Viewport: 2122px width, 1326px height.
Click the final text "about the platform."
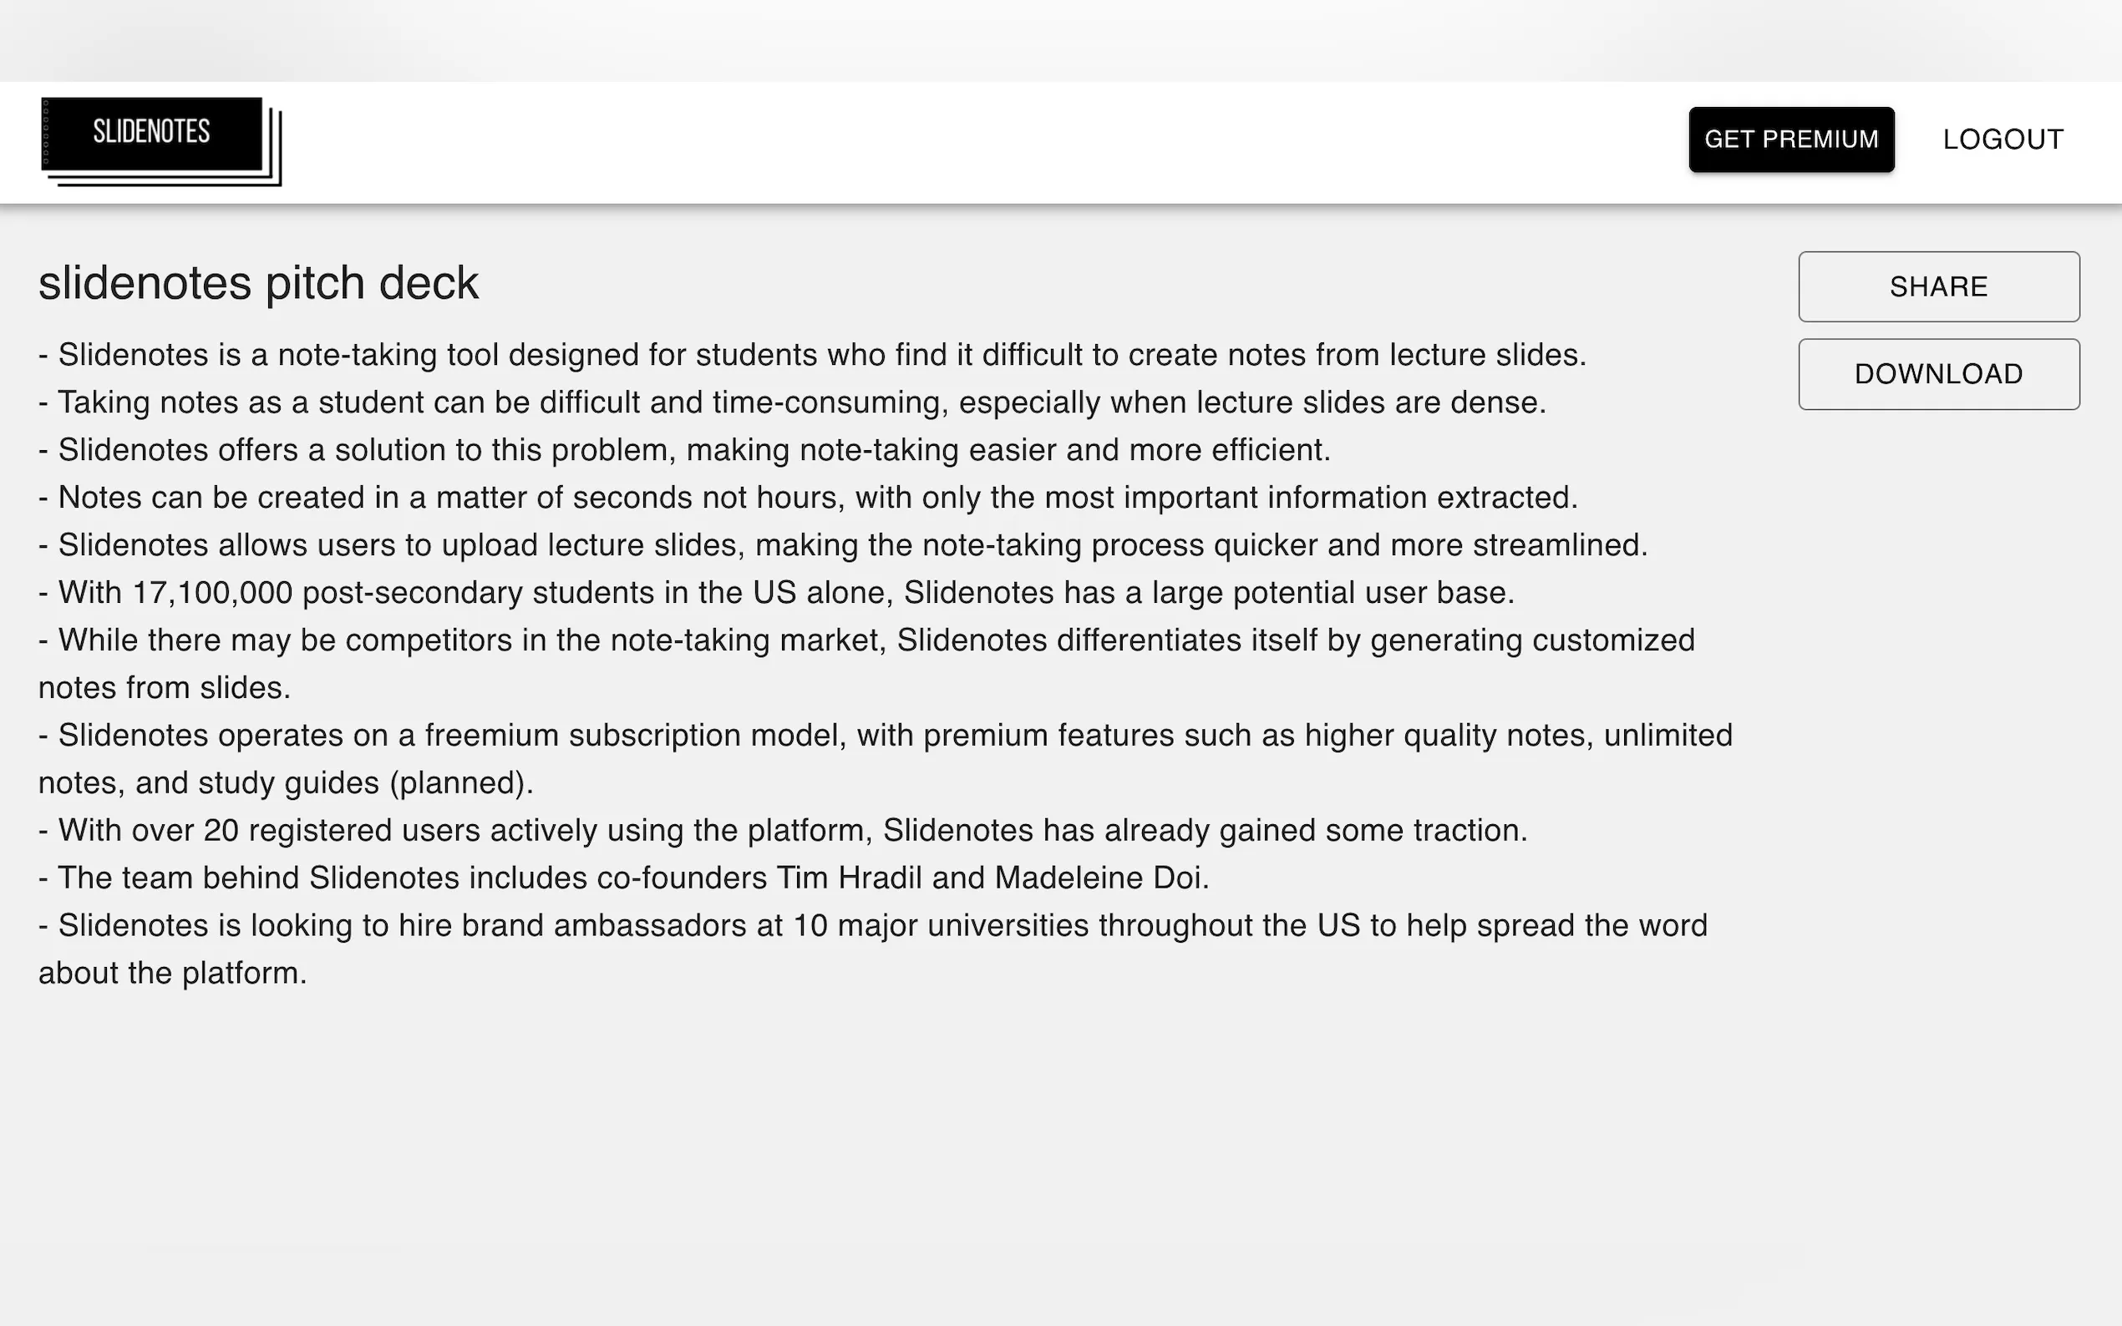click(173, 973)
